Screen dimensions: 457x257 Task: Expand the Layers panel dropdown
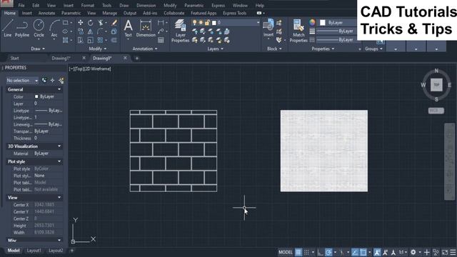(216, 49)
